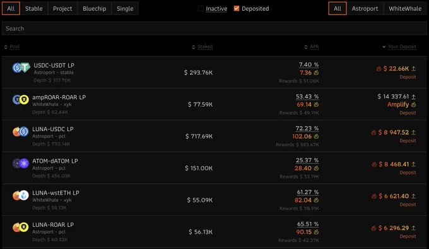Click Deposit link in ampROAR-ROAR LP row
The width and height of the screenshot is (429, 249).
click(408, 113)
